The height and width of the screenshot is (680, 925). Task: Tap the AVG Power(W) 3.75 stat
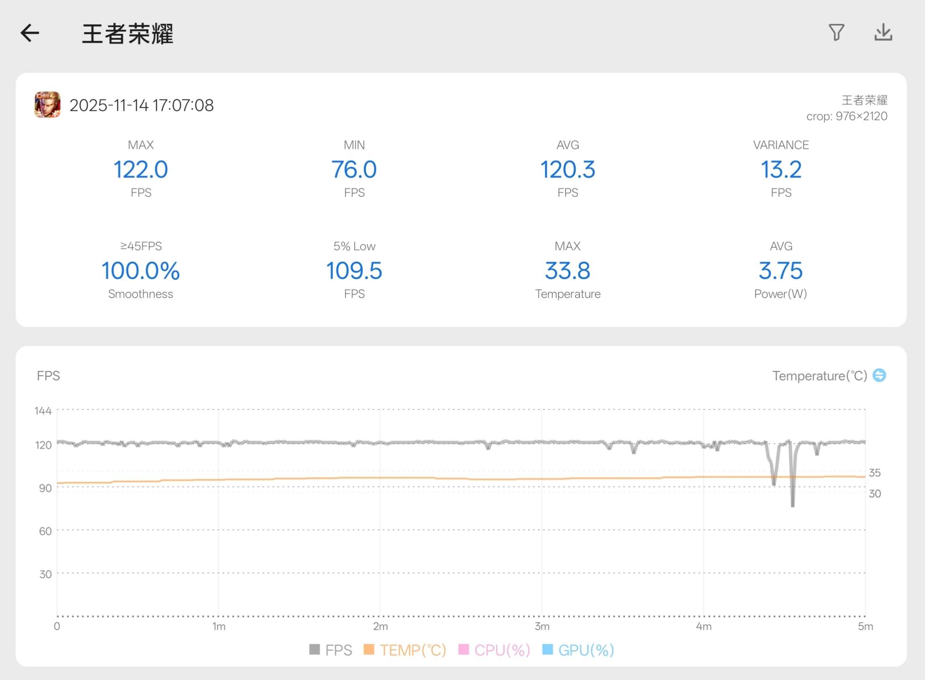coord(780,270)
